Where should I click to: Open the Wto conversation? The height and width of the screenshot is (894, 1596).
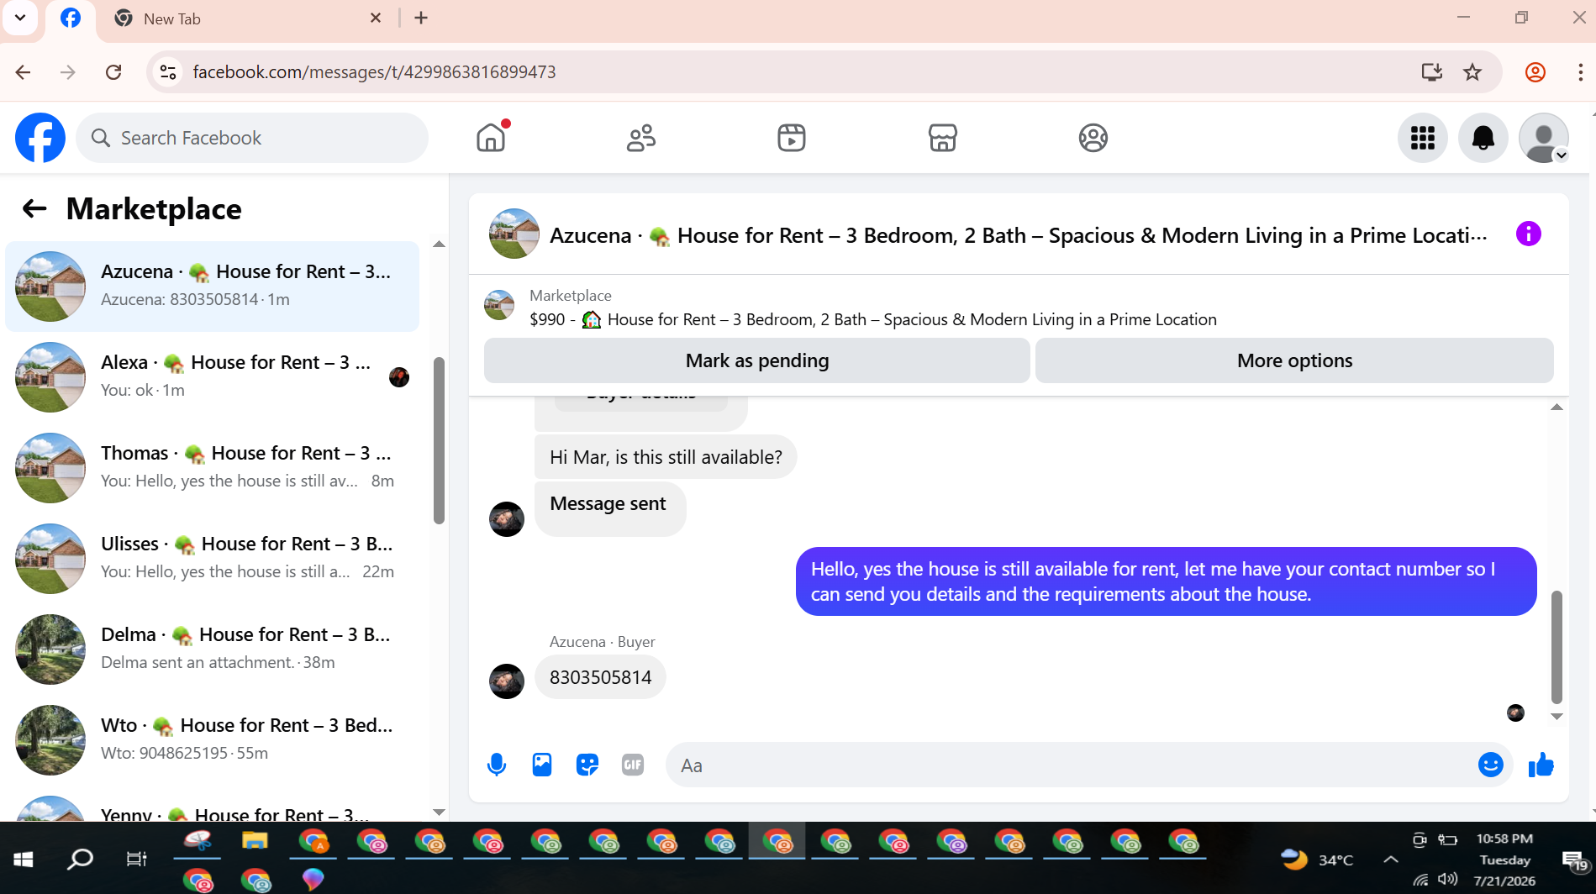(x=213, y=740)
